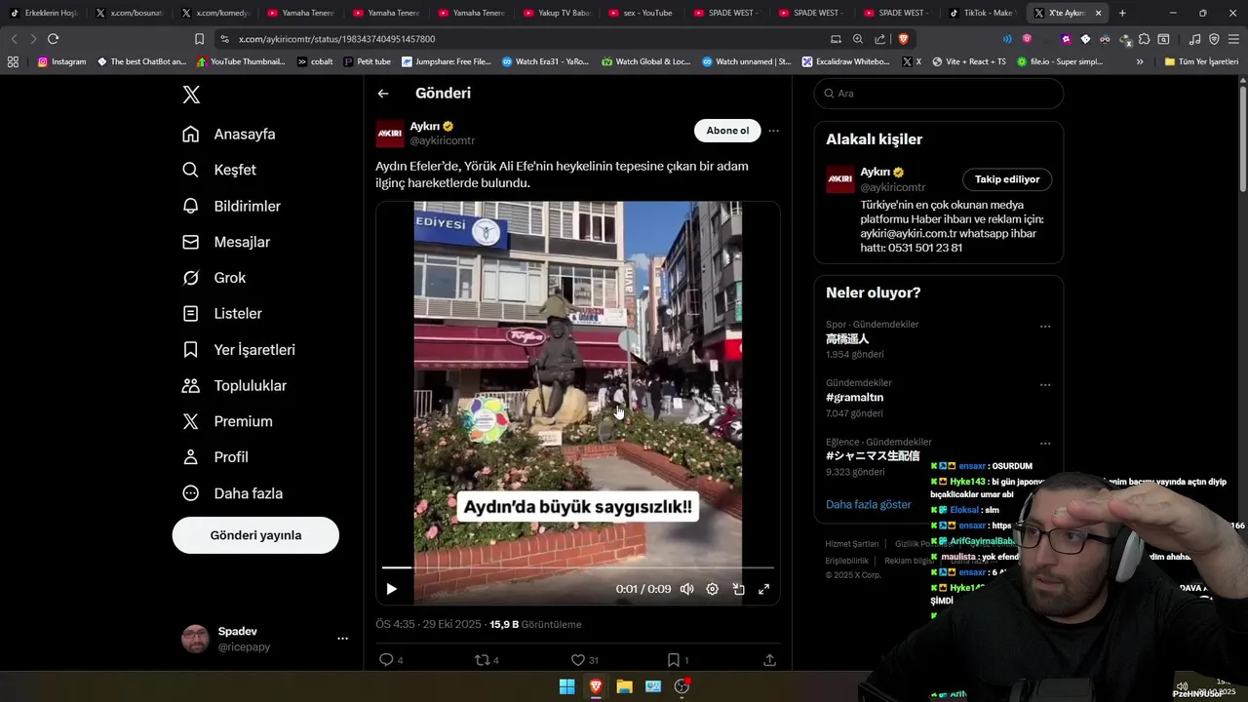1248x702 pixels.
Task: Open the media control music icon
Action: [1195, 39]
